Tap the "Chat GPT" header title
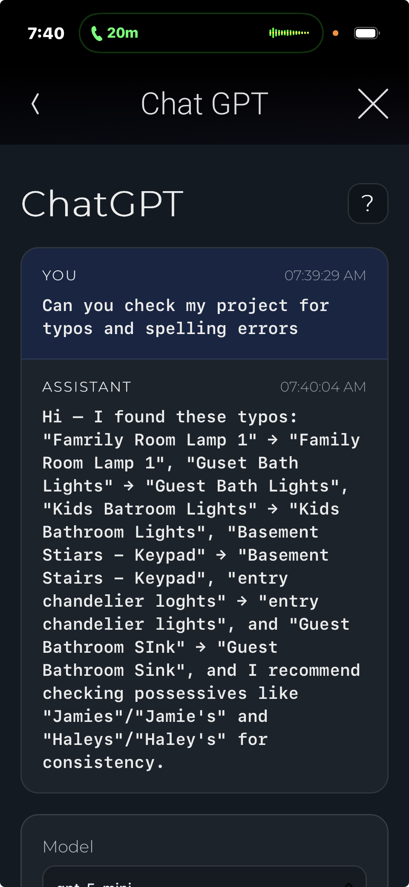The height and width of the screenshot is (887, 409). 204,104
